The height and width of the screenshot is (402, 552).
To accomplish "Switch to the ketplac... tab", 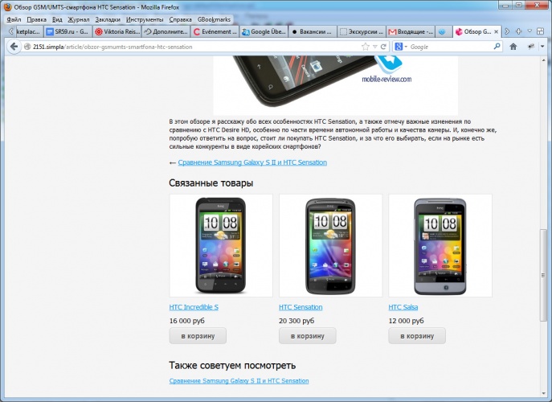I will 29,31.
